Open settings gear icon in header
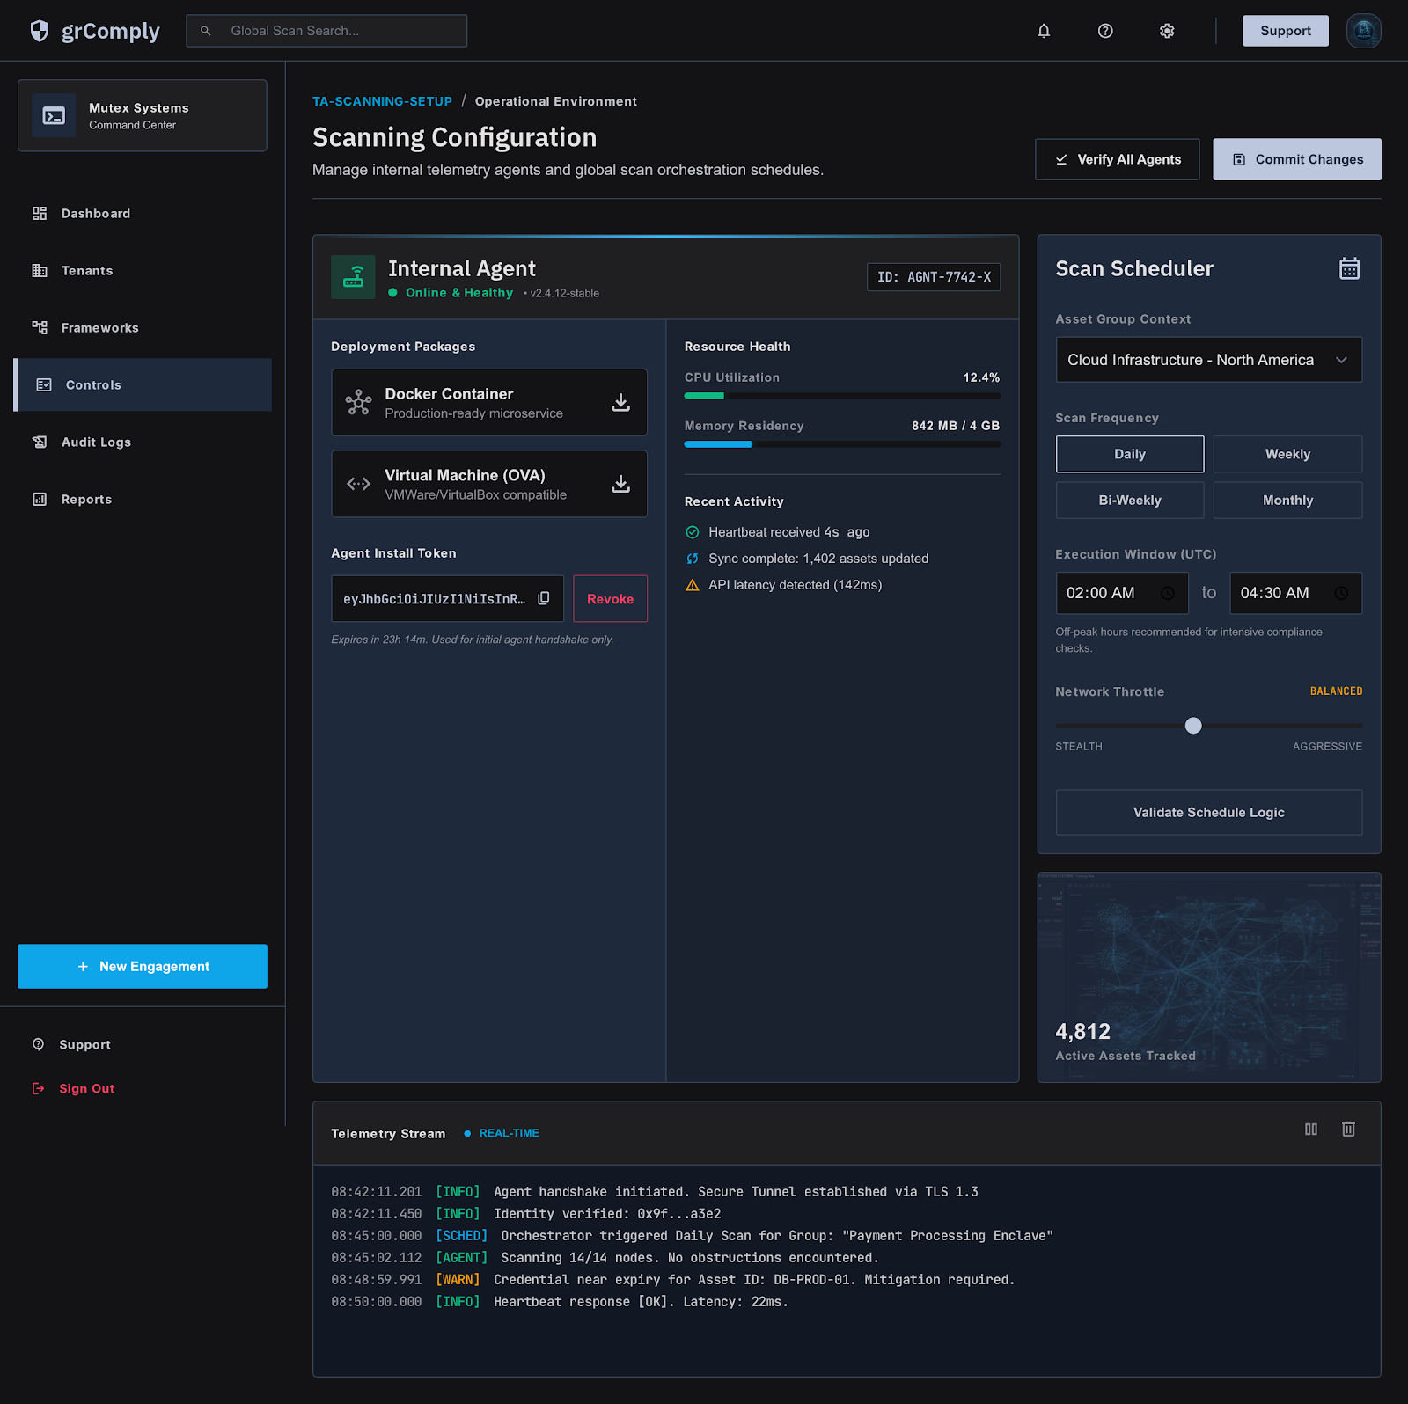Viewport: 1408px width, 1404px height. 1167,31
